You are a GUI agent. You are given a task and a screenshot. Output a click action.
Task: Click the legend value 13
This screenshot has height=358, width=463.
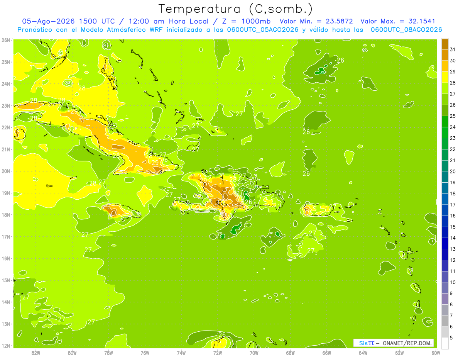tap(453, 249)
